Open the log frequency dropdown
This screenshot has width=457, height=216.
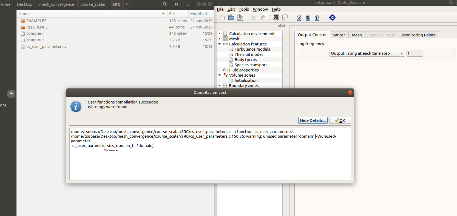[367, 53]
